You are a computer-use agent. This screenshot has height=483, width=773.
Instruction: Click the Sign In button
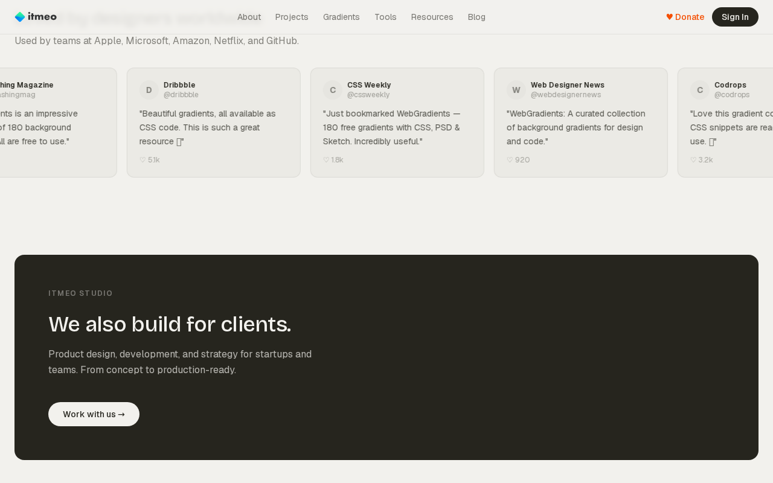click(735, 17)
